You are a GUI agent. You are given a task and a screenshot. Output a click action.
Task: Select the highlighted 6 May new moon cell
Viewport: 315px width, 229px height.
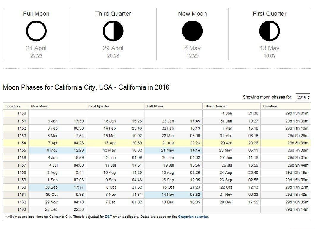(57, 150)
